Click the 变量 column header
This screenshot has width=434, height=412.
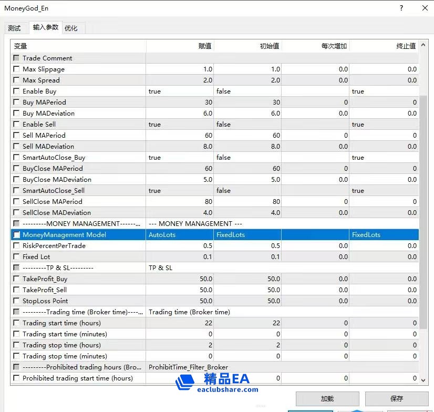point(78,46)
